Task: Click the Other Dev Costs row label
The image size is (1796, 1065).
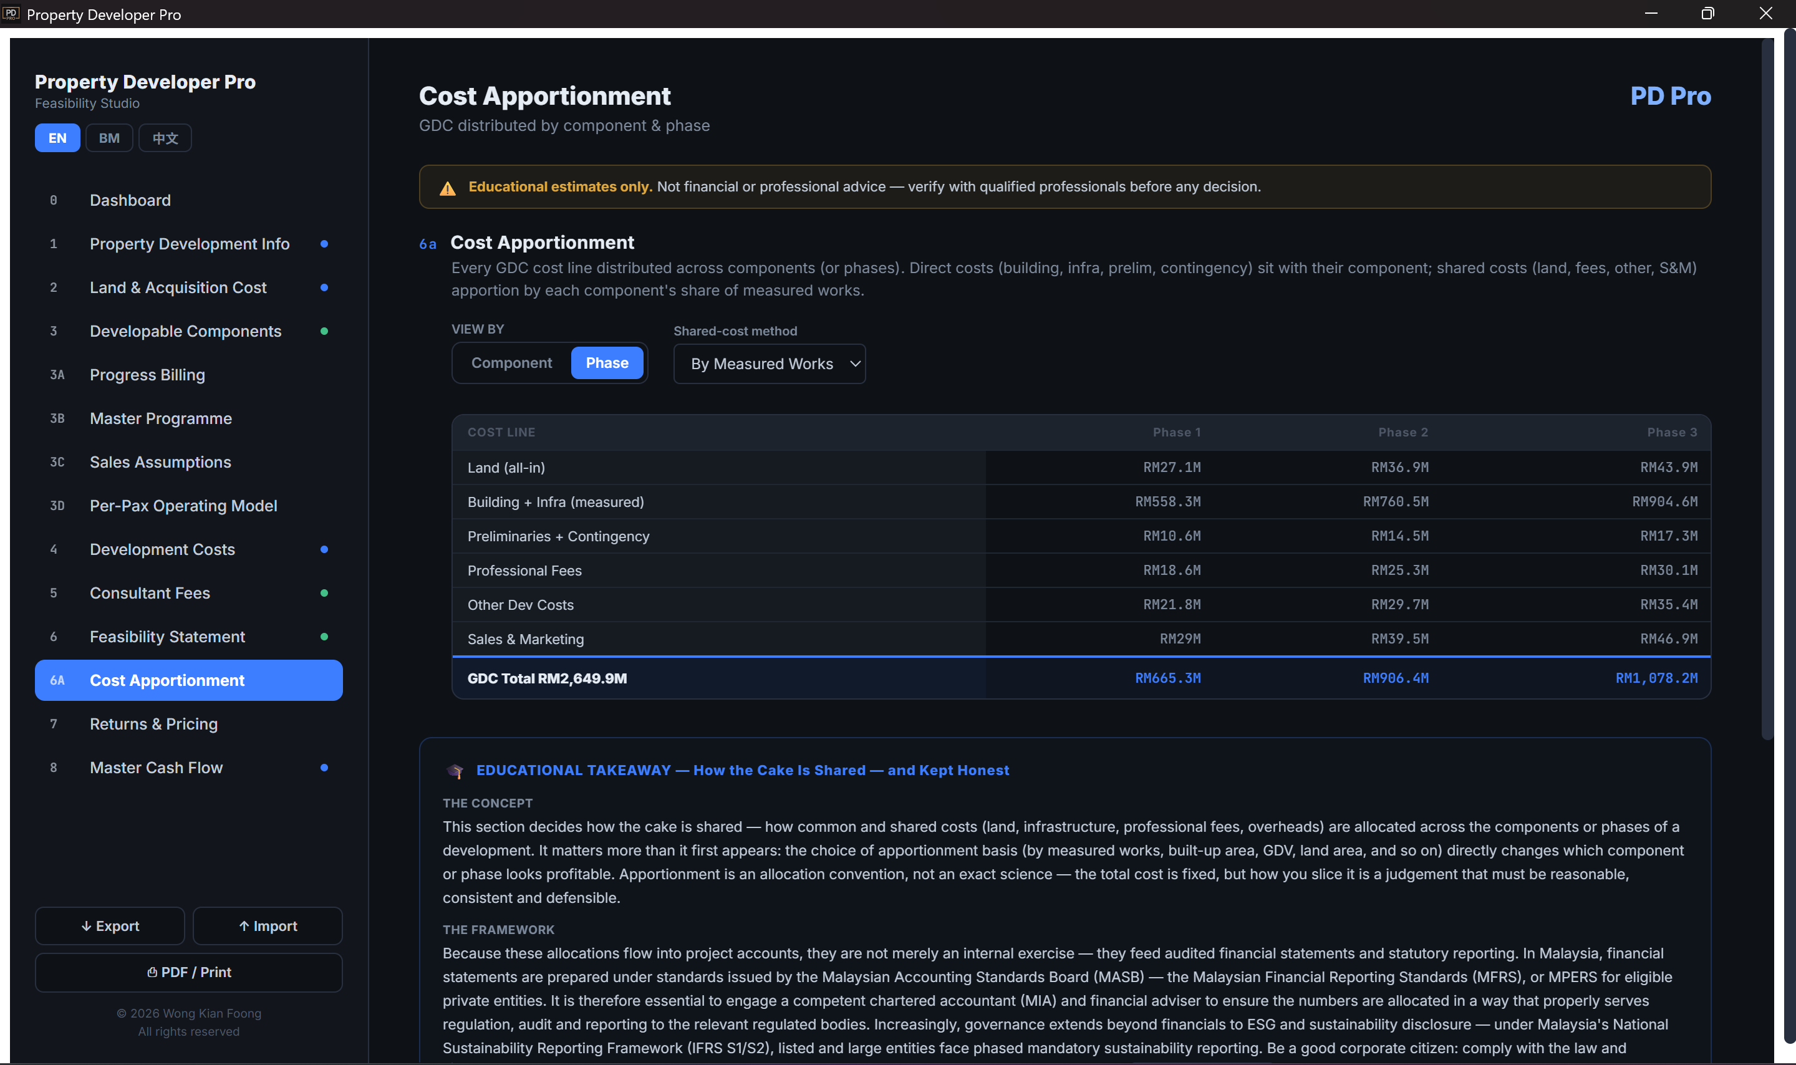Action: pos(520,605)
